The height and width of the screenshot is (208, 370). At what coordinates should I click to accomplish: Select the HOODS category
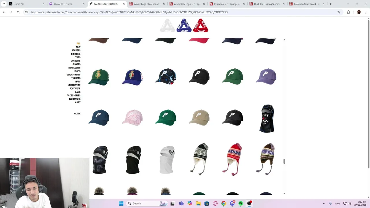click(77, 71)
